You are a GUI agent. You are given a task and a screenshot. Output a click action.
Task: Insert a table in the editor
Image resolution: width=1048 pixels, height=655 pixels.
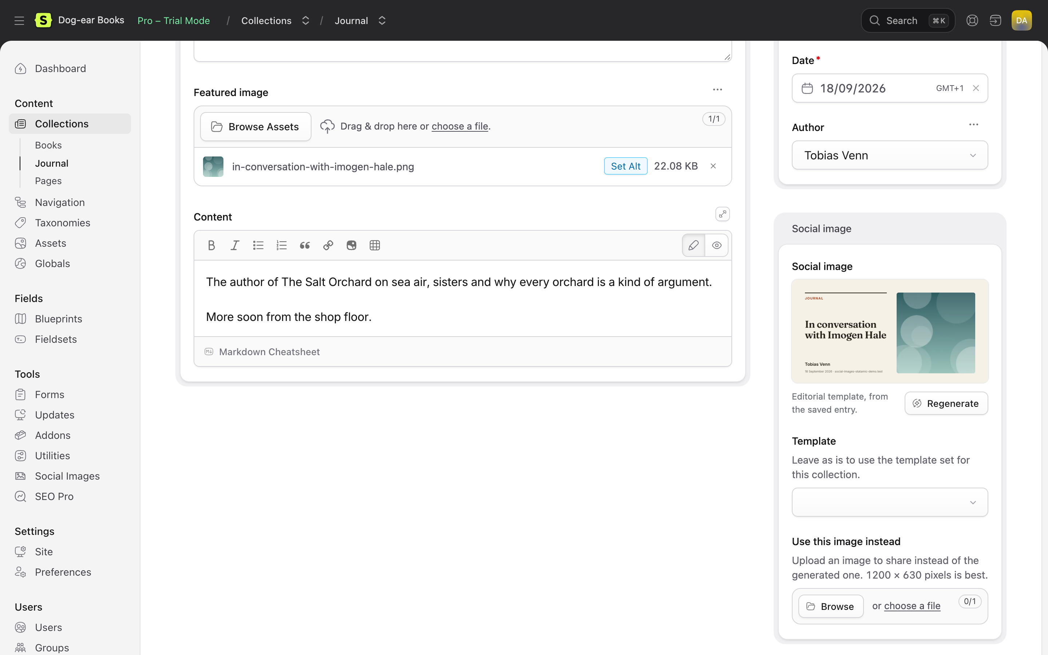pos(375,245)
